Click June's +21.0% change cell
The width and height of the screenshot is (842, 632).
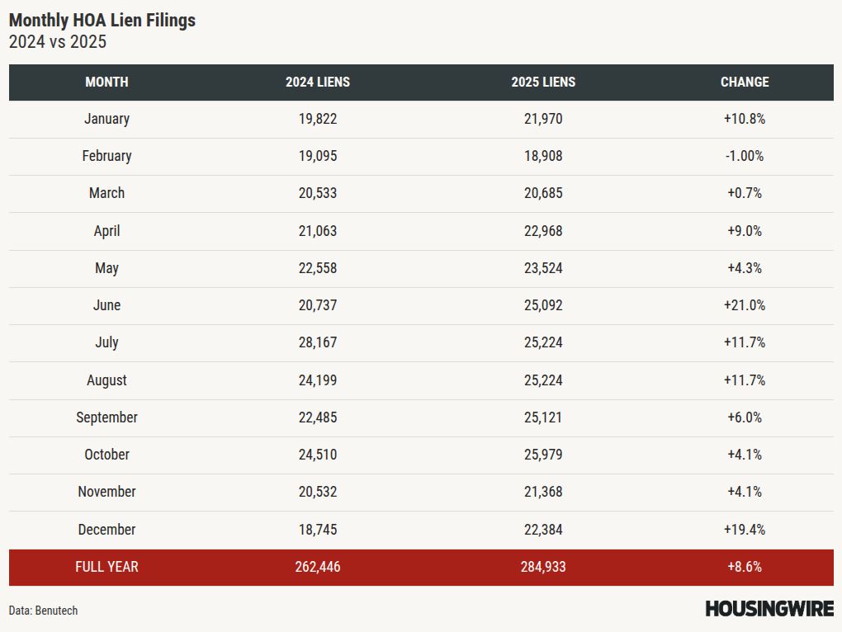(x=744, y=305)
